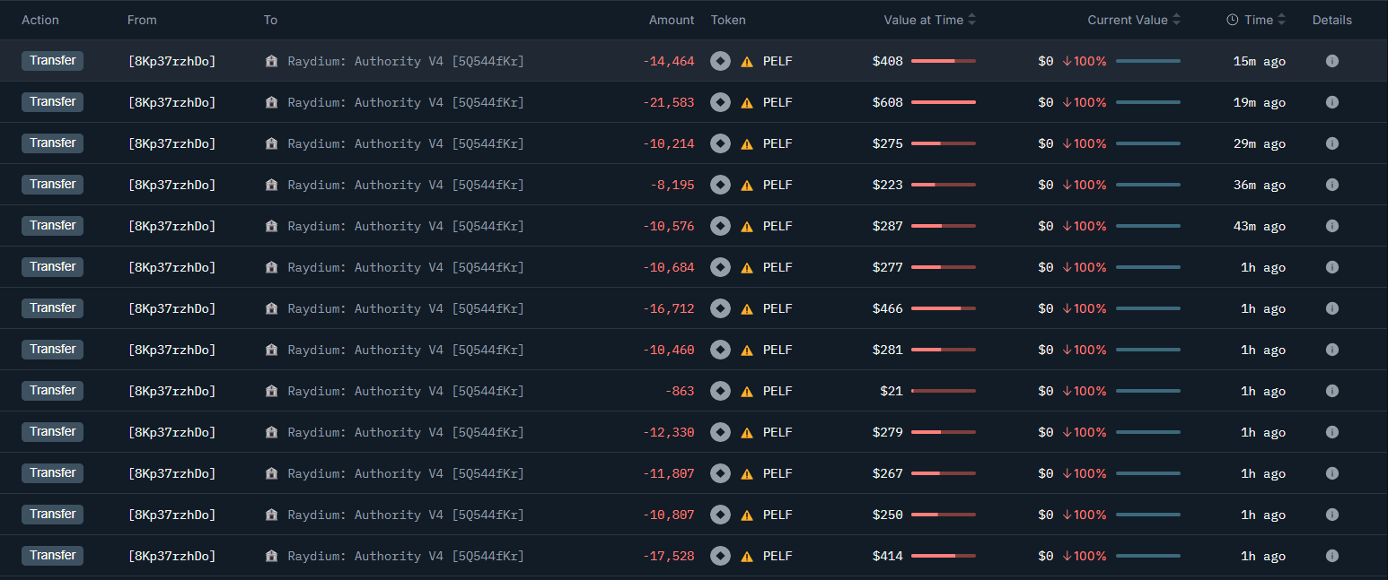Click PELF token name on -12,330 row
The image size is (1388, 580).
tap(777, 432)
